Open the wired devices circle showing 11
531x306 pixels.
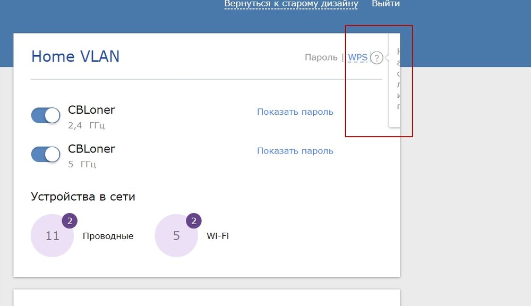[x=52, y=235]
